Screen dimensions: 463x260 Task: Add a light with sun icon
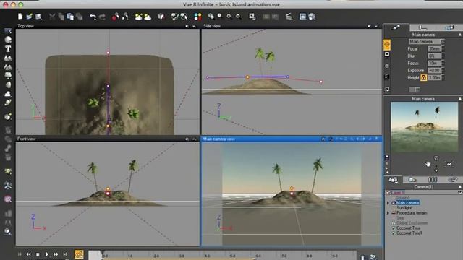pos(8,171)
